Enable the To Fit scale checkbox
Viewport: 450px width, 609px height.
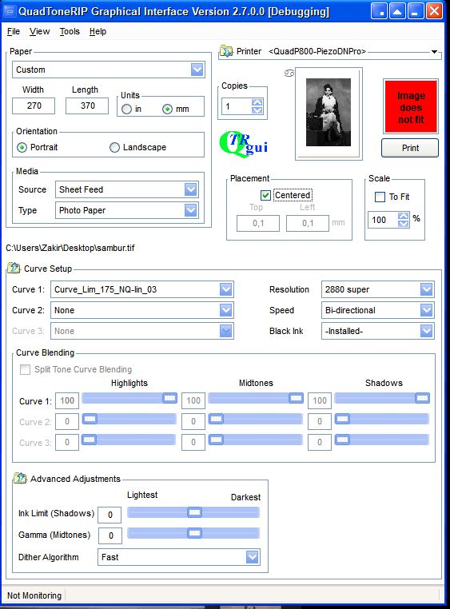coord(380,197)
